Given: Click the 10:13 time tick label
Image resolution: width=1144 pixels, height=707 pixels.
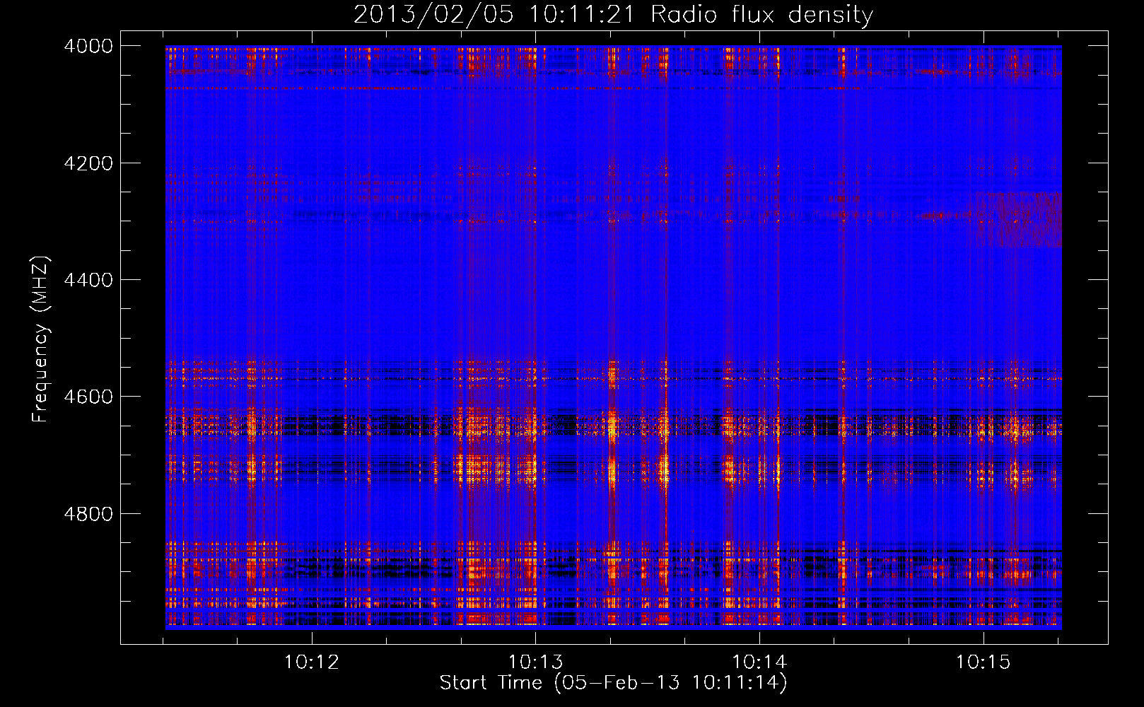Looking at the screenshot, I should click(536, 662).
